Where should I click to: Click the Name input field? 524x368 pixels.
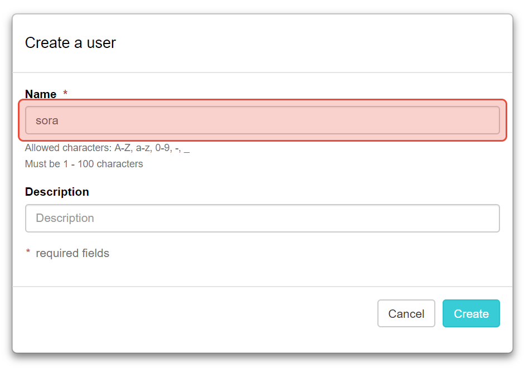pos(262,120)
